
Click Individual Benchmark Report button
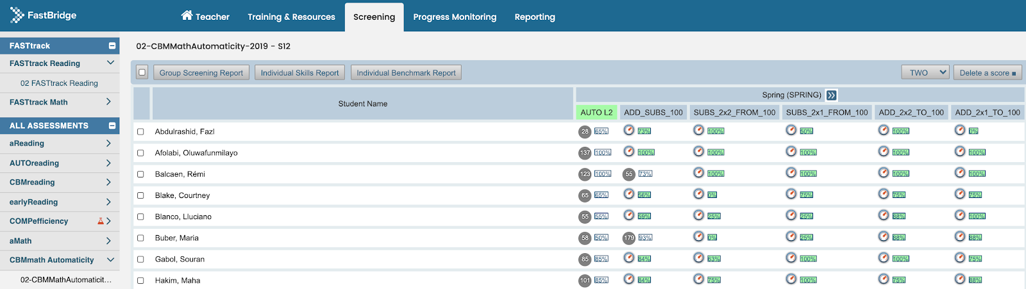coord(406,72)
